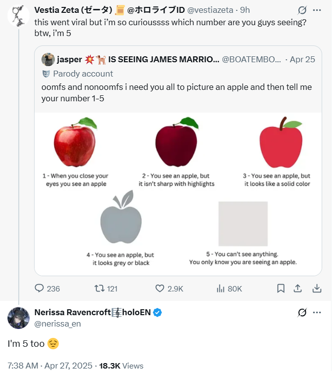Open more options menu on Nerissa's tweet
335x371 pixels.
coord(317,313)
